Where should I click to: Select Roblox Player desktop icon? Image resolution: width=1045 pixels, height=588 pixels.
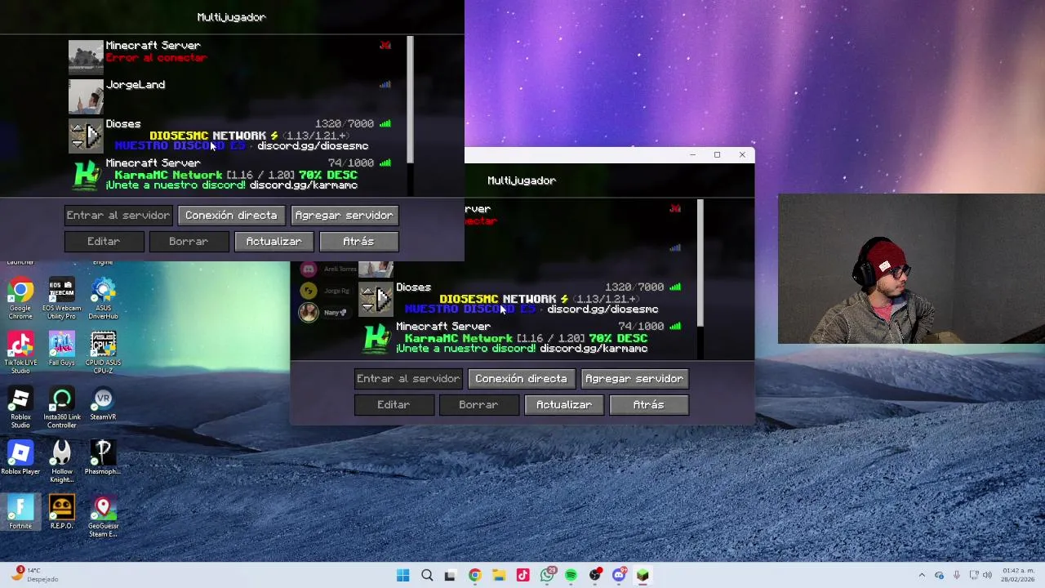click(20, 458)
